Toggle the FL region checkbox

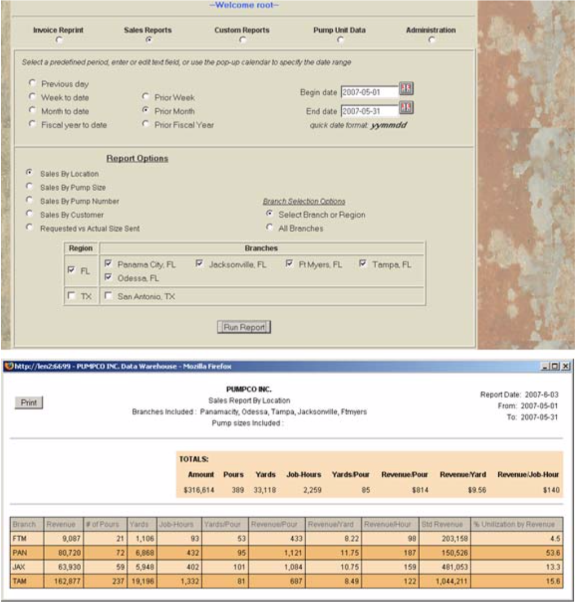(x=72, y=269)
